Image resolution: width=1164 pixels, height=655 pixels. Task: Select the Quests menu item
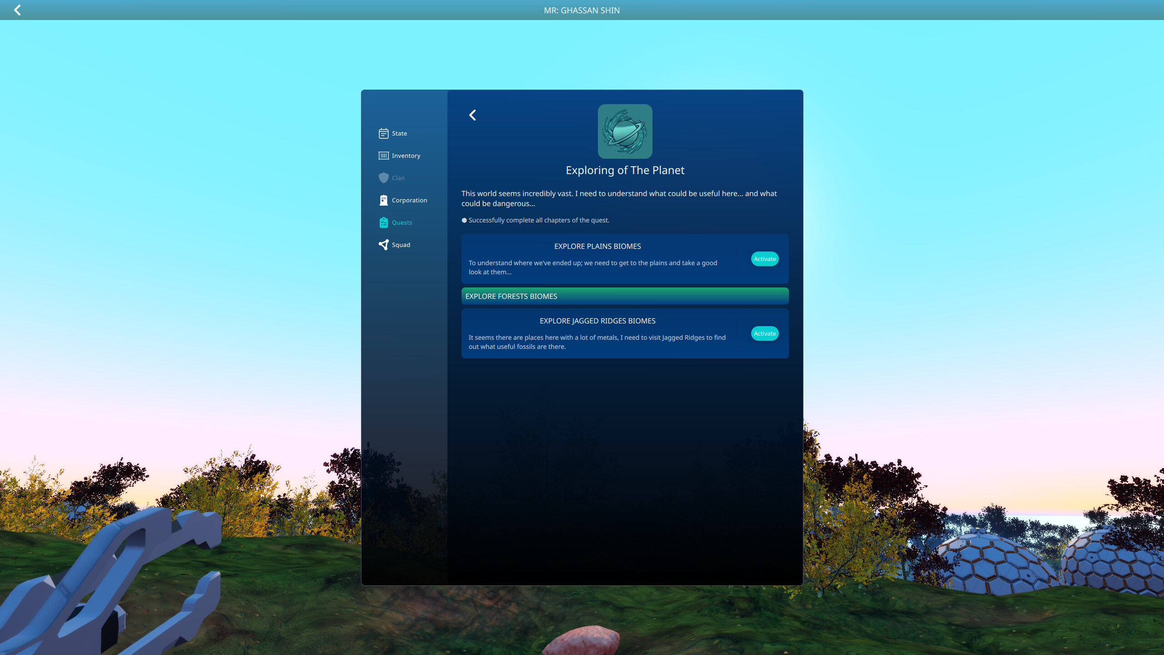tap(396, 222)
